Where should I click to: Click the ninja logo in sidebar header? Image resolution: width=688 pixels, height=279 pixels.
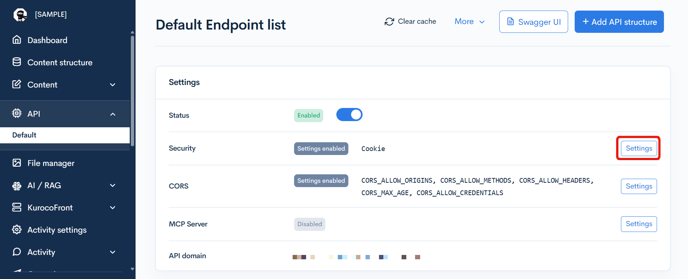[x=20, y=15]
